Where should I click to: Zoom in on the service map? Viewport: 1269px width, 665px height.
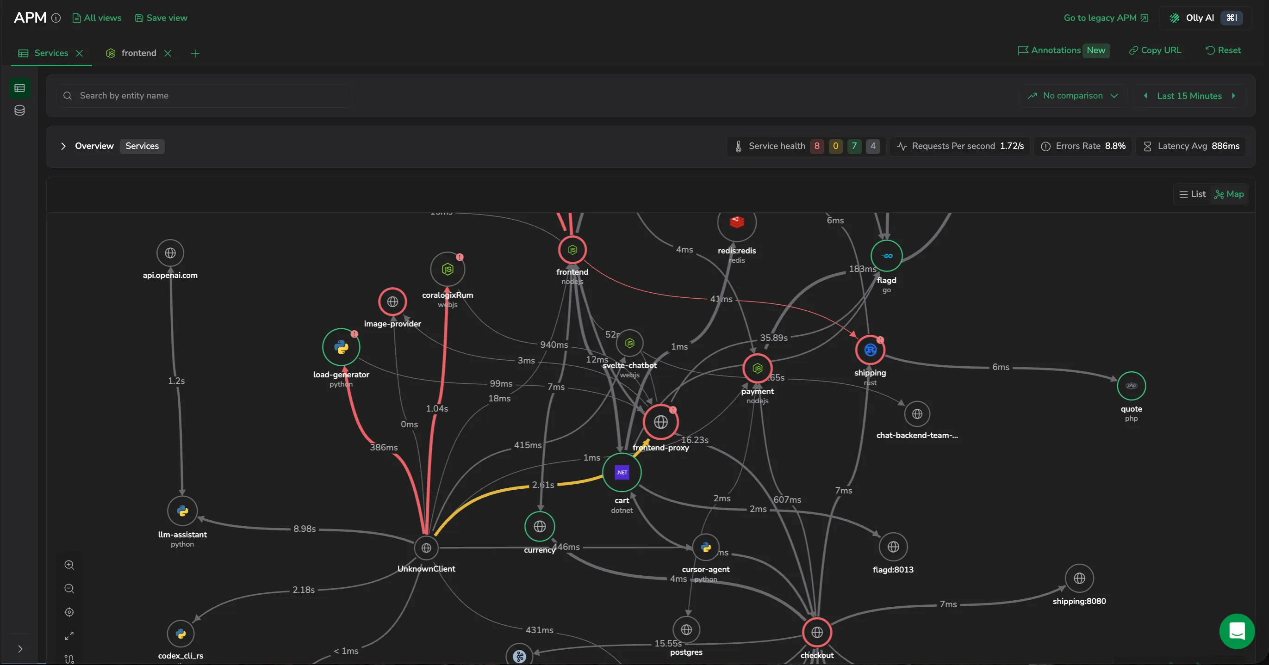[69, 565]
